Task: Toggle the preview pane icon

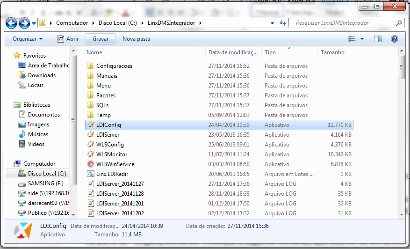Action: [x=378, y=39]
